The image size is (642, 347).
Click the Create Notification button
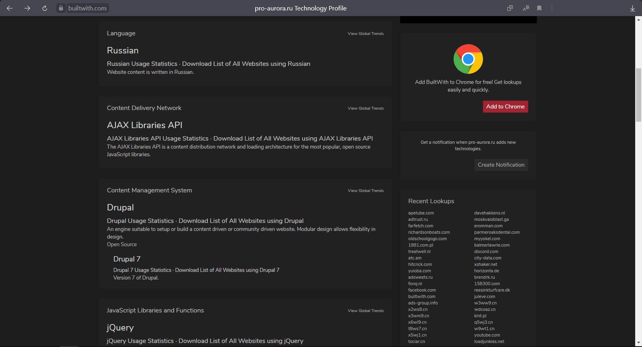coord(501,165)
